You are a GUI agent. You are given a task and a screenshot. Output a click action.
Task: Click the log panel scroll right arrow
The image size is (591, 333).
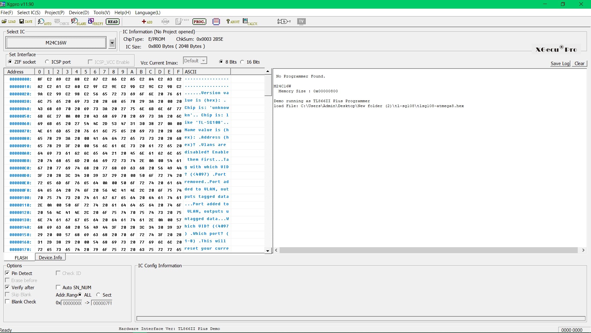[583, 250]
